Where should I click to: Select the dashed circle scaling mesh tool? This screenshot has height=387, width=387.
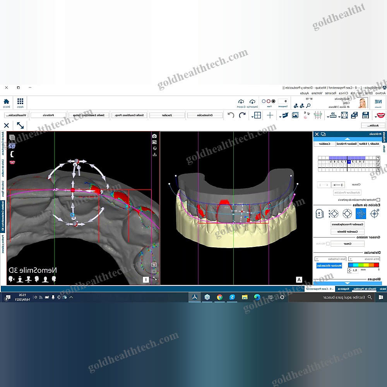click(347, 214)
